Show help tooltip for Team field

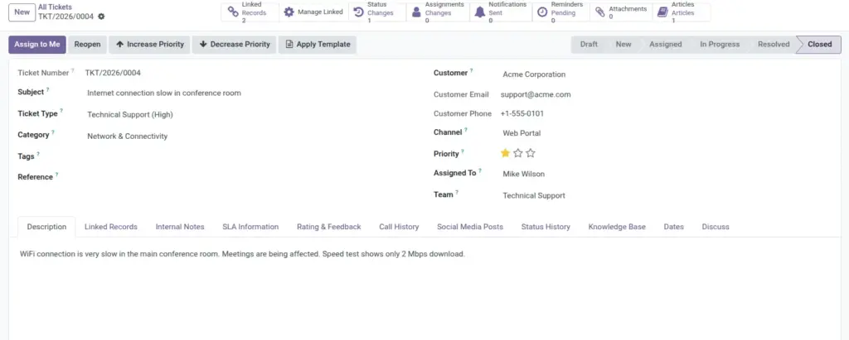(457, 192)
